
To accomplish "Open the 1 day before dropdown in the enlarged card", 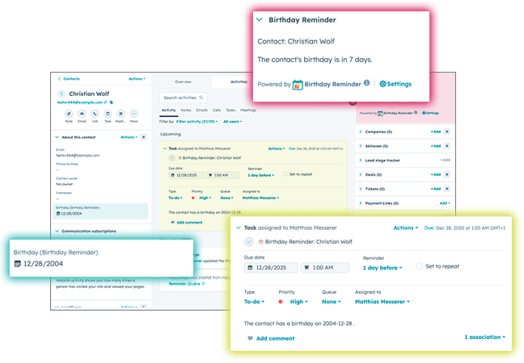I will point(382,268).
